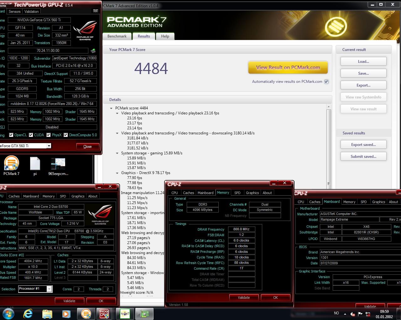Image resolution: width=401 pixels, height=320 pixels.
Task: Collapse the Video transcoding downscaling node
Action: point(117,133)
